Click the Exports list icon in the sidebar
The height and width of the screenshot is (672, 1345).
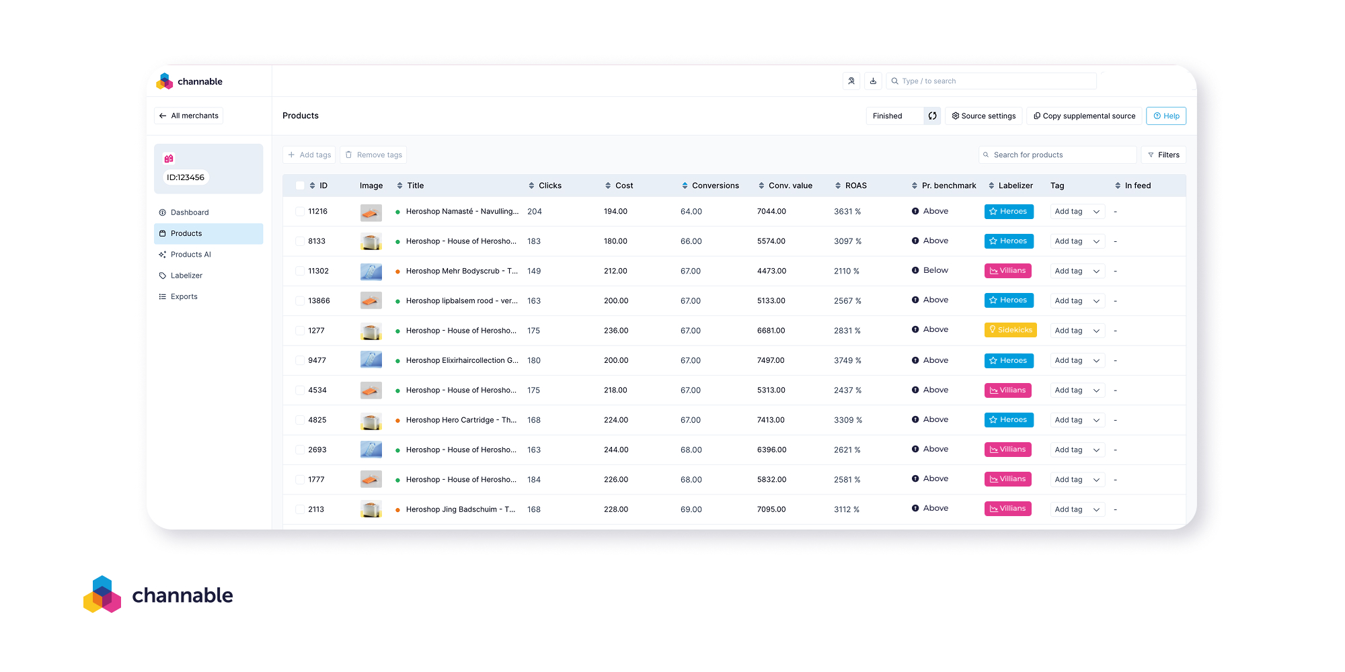point(162,296)
